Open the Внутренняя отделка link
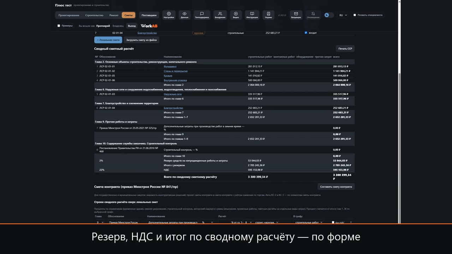This screenshot has width=452, height=254. click(176, 80)
